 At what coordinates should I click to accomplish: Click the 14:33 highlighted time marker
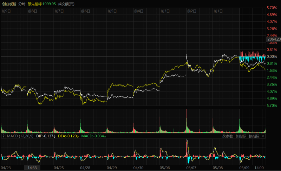(32, 168)
